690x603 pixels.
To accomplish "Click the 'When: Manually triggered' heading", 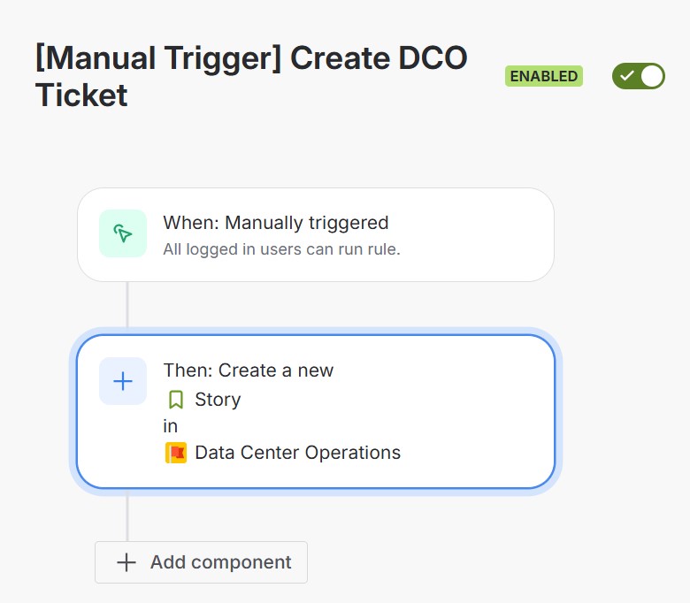I will 276,223.
